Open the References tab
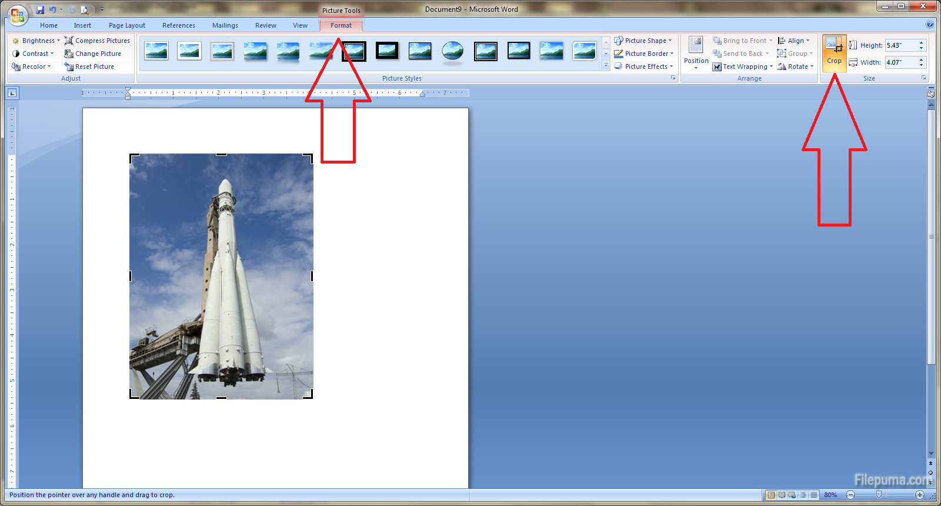 click(x=179, y=25)
